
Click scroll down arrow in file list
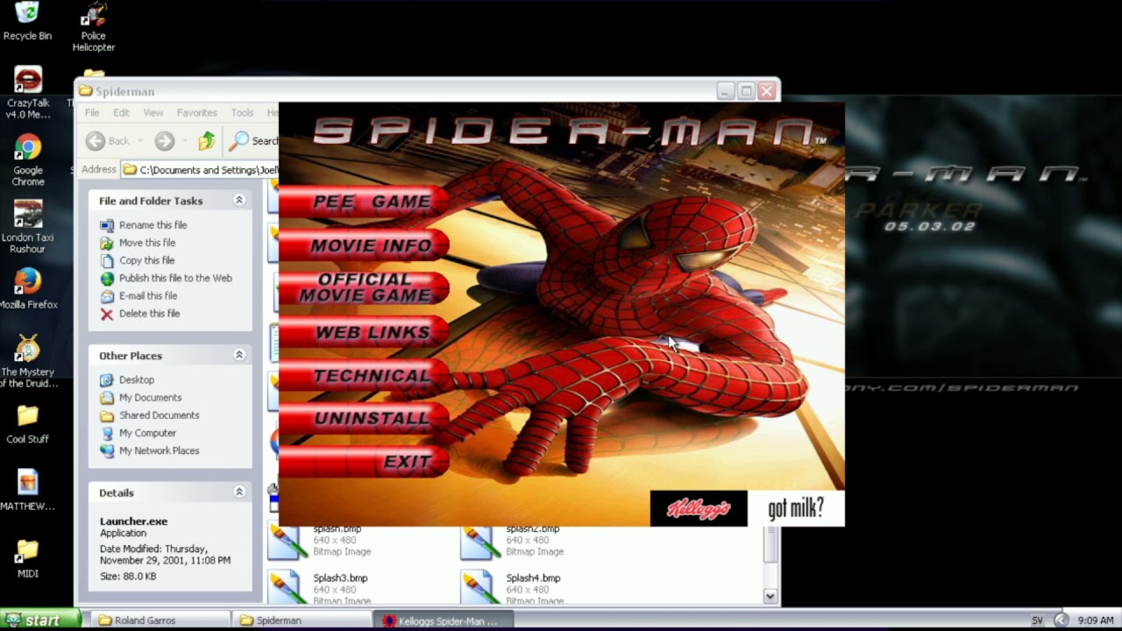coord(770,596)
